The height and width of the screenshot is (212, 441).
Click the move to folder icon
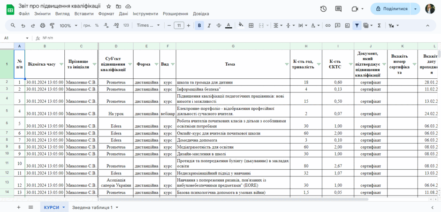tap(118, 6)
